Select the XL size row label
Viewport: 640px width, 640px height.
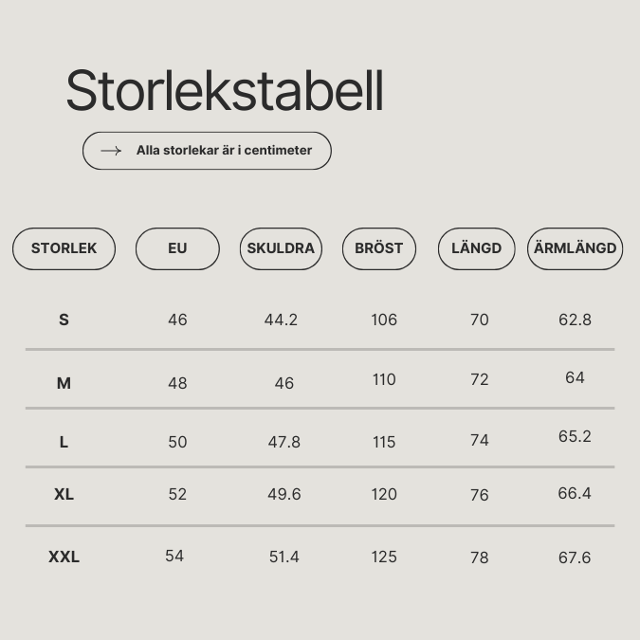pos(64,494)
